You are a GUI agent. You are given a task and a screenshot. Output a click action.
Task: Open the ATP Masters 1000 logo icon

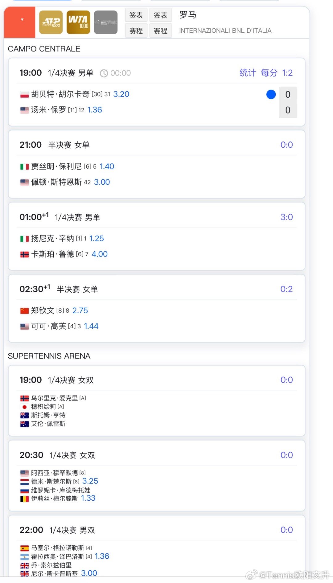[x=51, y=22]
